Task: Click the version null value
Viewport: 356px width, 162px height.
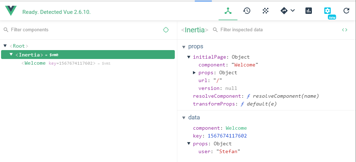Action: [231, 88]
